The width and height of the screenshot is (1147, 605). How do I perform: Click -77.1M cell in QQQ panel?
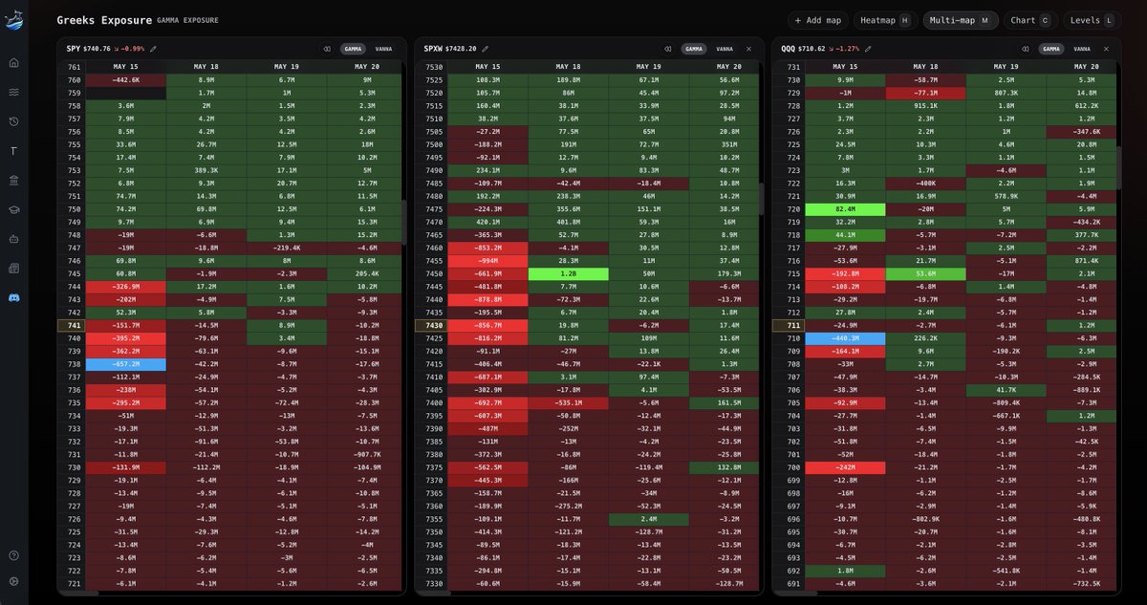[x=925, y=94]
